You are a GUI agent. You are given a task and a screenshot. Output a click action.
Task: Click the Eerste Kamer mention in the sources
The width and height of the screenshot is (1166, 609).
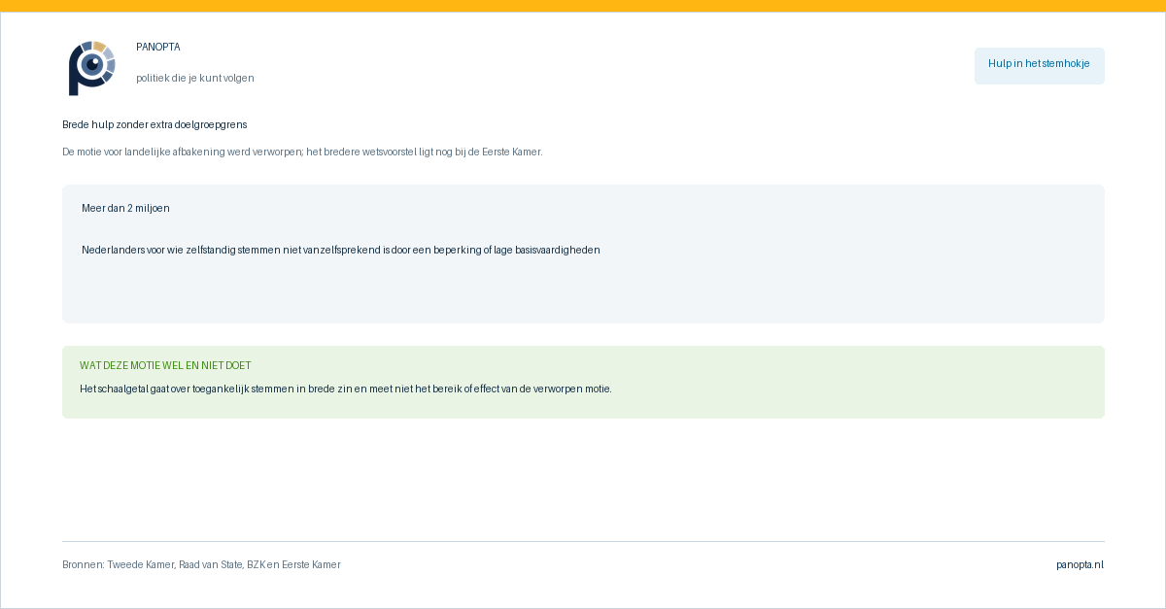coord(311,564)
